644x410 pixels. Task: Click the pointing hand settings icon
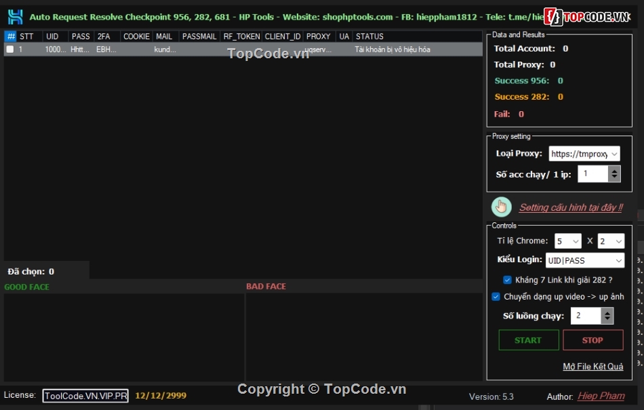(x=501, y=207)
